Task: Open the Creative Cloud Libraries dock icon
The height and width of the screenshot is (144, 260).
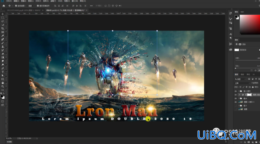Action: [x=230, y=50]
